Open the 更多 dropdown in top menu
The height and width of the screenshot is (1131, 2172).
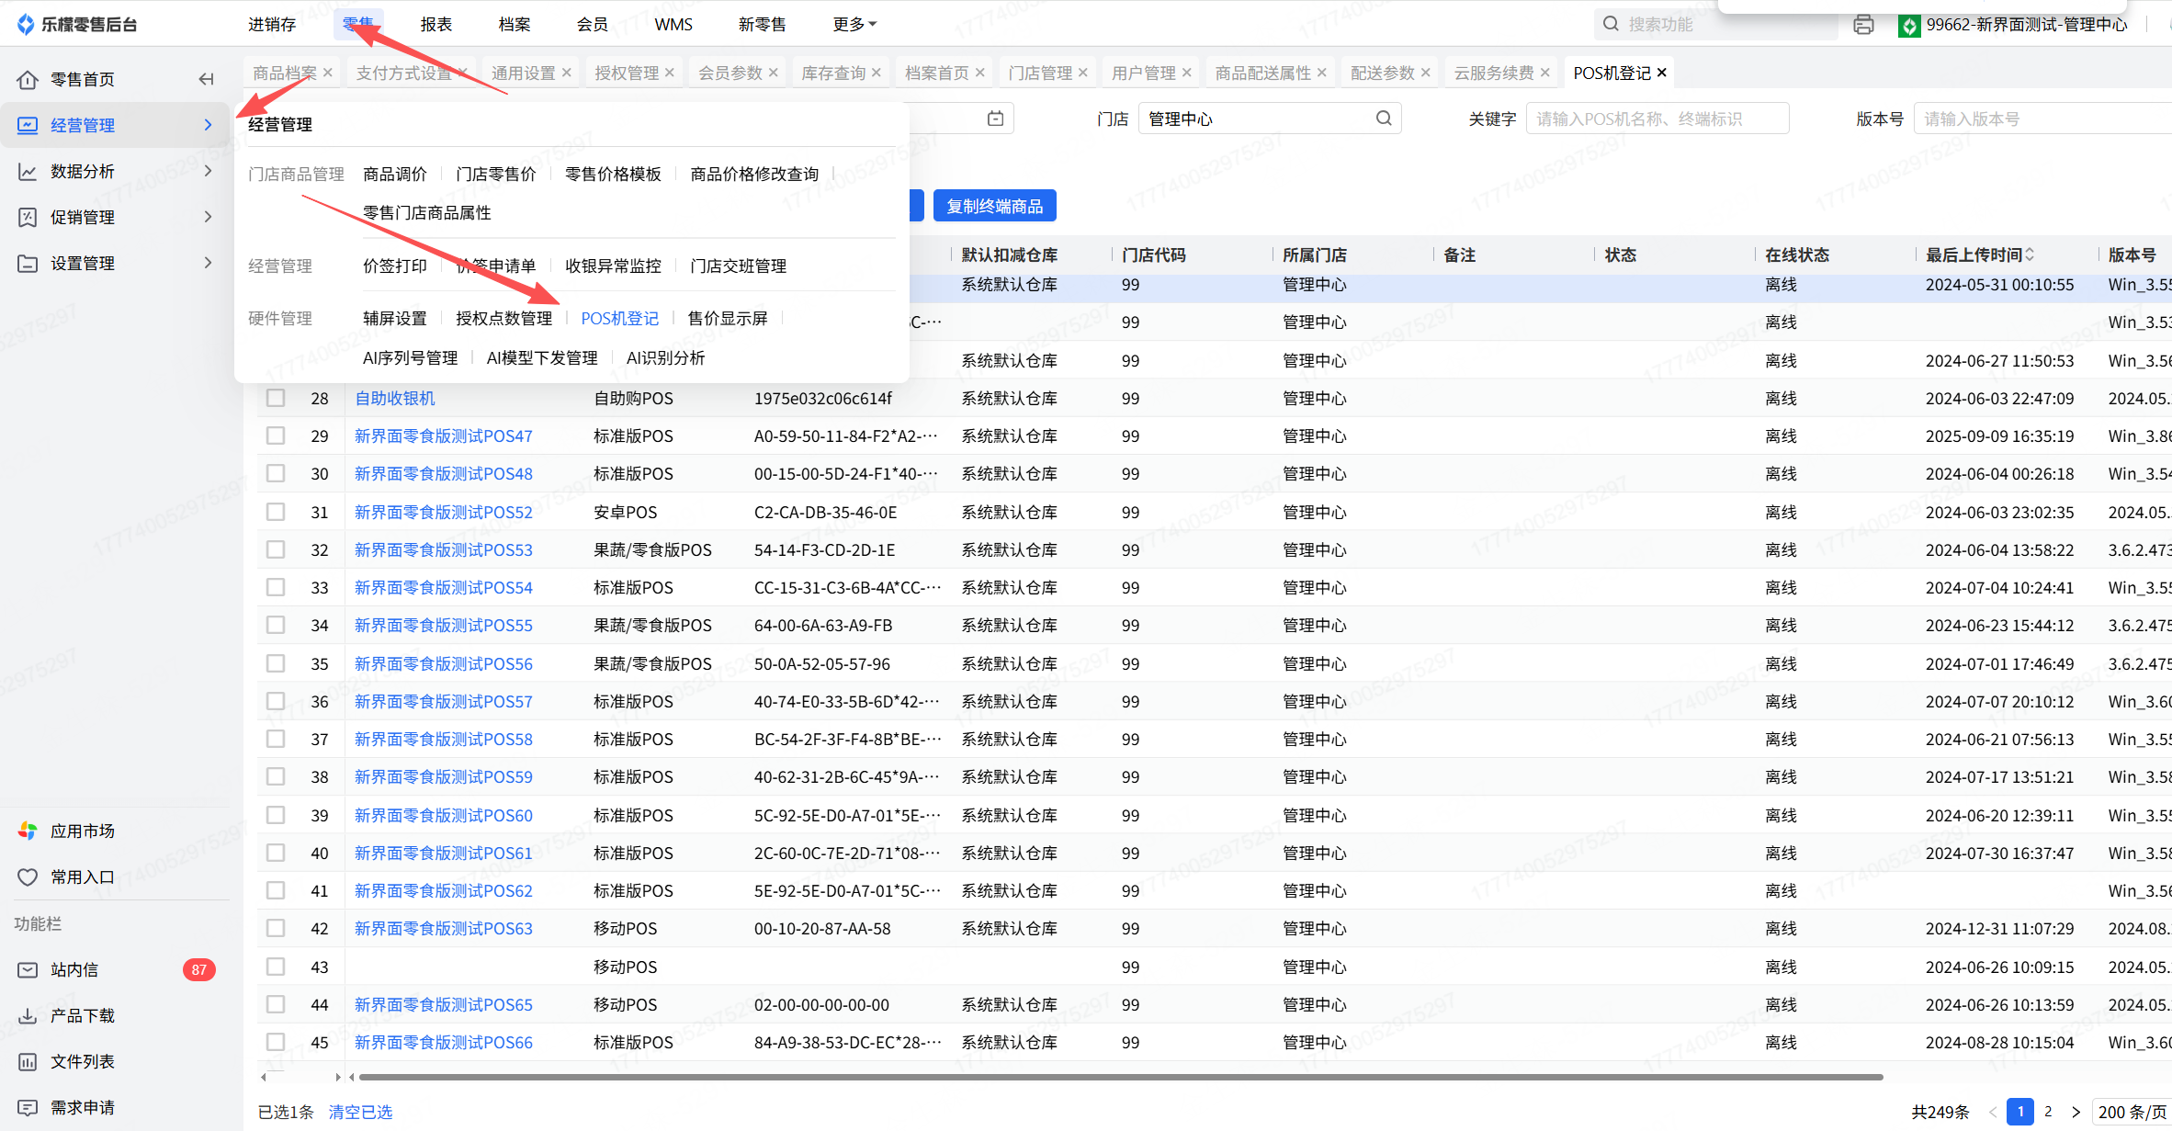(854, 24)
